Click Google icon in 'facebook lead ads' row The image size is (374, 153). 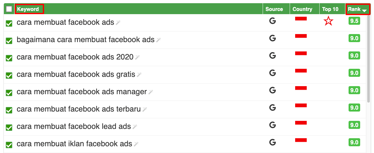273,125
